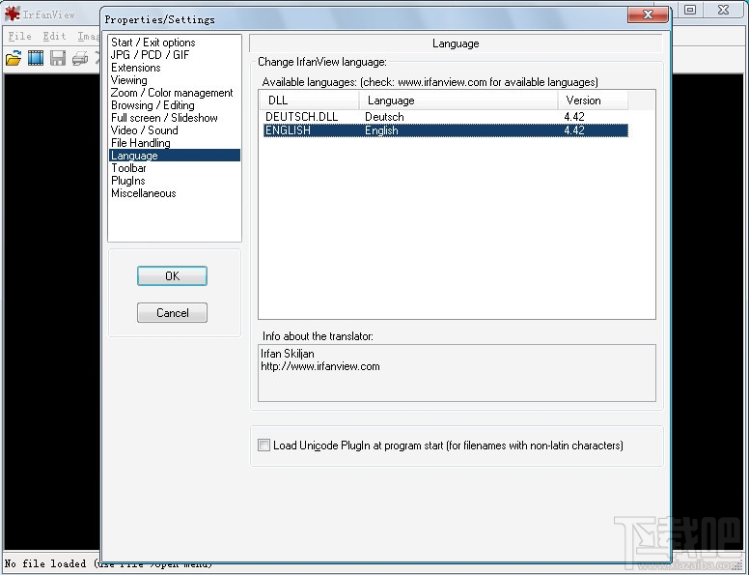Open File Handling settings category
Screen dimensions: 749x575
click(141, 143)
